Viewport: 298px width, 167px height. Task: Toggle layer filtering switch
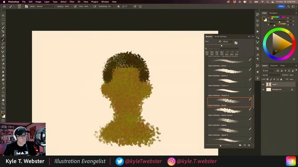[x=296, y=70]
